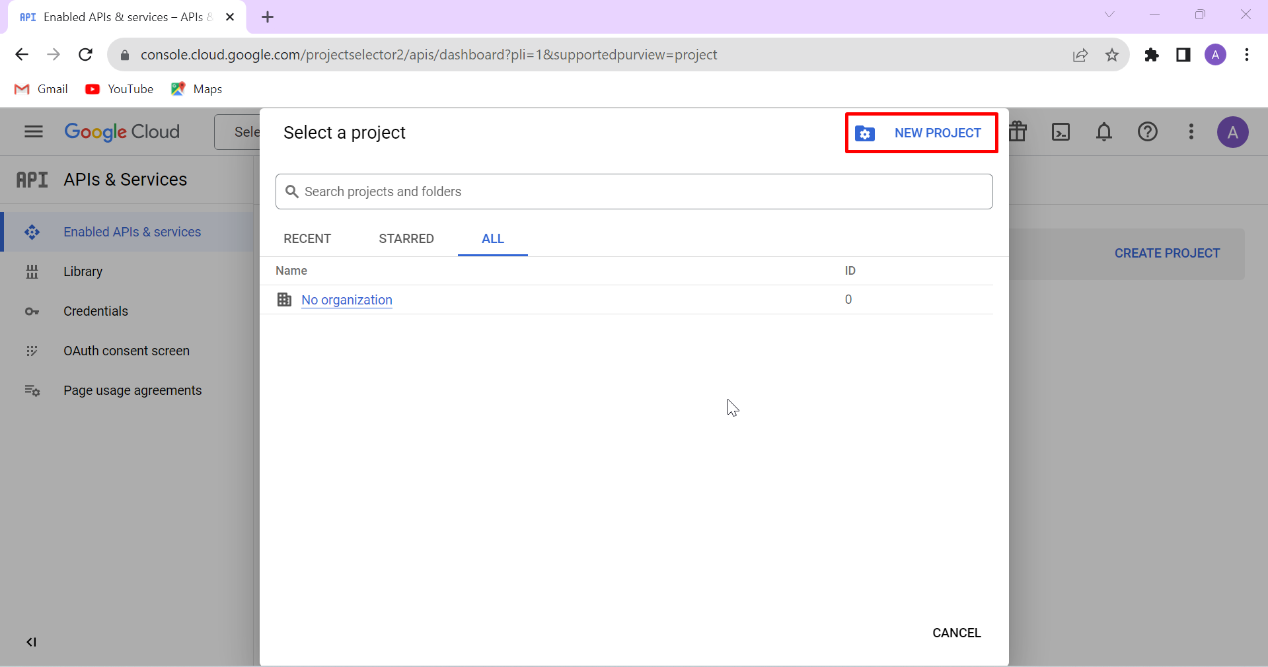
Task: Bookmark this page with the star icon
Action: [1112, 55]
